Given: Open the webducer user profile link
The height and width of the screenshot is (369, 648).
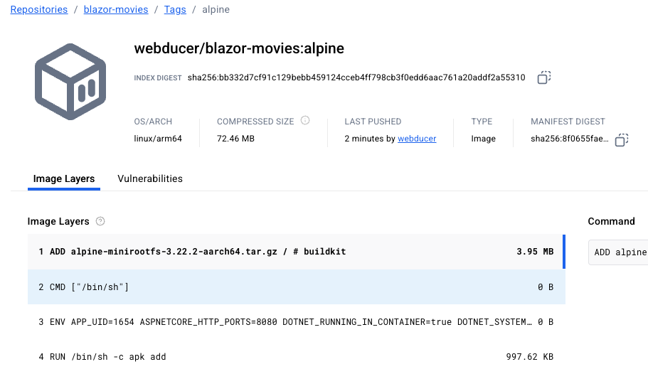Looking at the screenshot, I should pyautogui.click(x=417, y=139).
